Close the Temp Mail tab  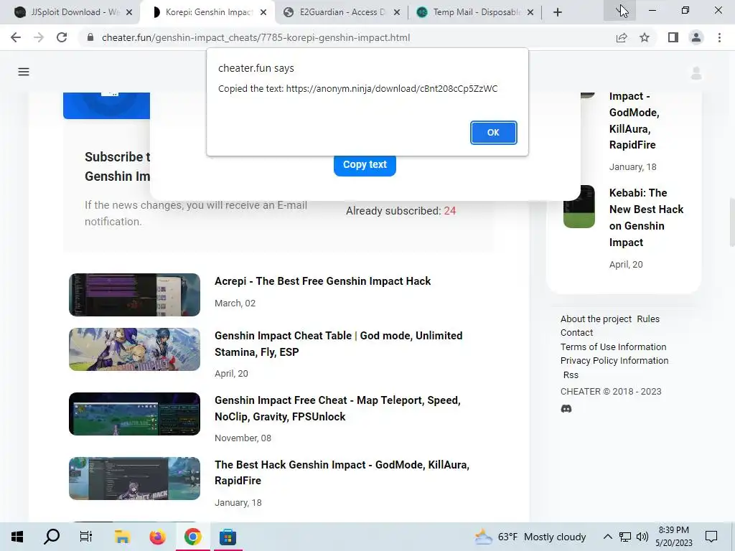tap(530, 12)
